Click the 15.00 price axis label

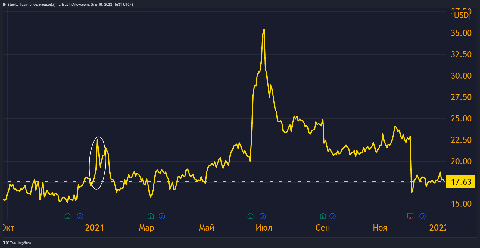[461, 204]
